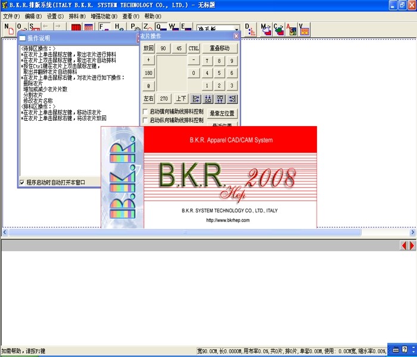Click keypad button 0 in 衣片操作

[x=194, y=73]
